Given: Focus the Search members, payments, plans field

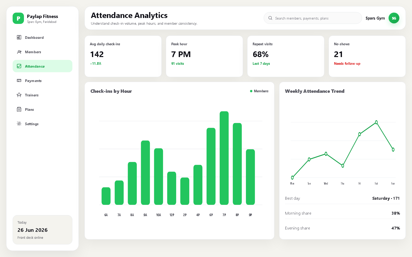Looking at the screenshot, I should coord(313,18).
